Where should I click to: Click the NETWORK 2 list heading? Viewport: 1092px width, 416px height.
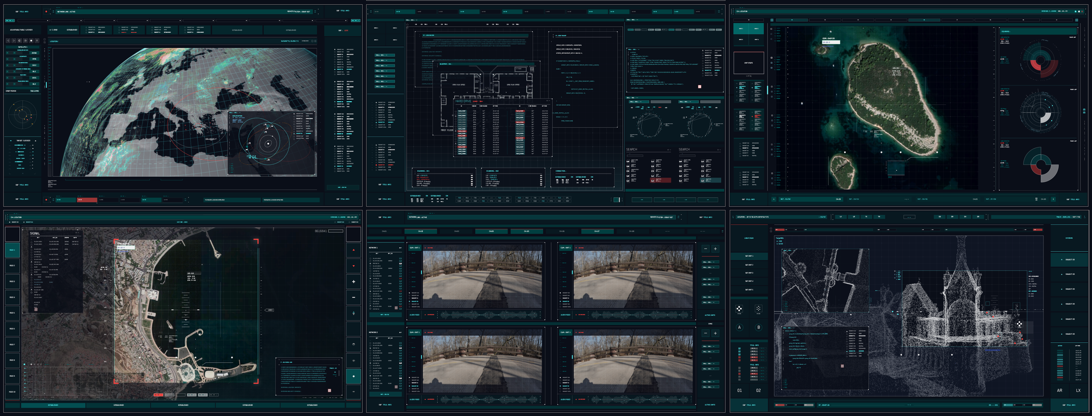(373, 332)
